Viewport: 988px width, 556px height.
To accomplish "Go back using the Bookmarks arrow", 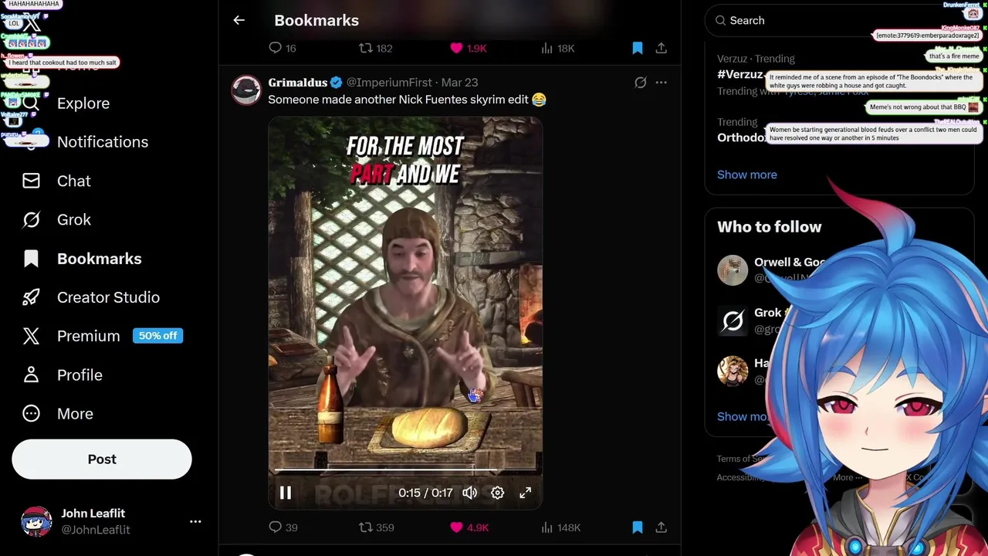I will 239,21.
